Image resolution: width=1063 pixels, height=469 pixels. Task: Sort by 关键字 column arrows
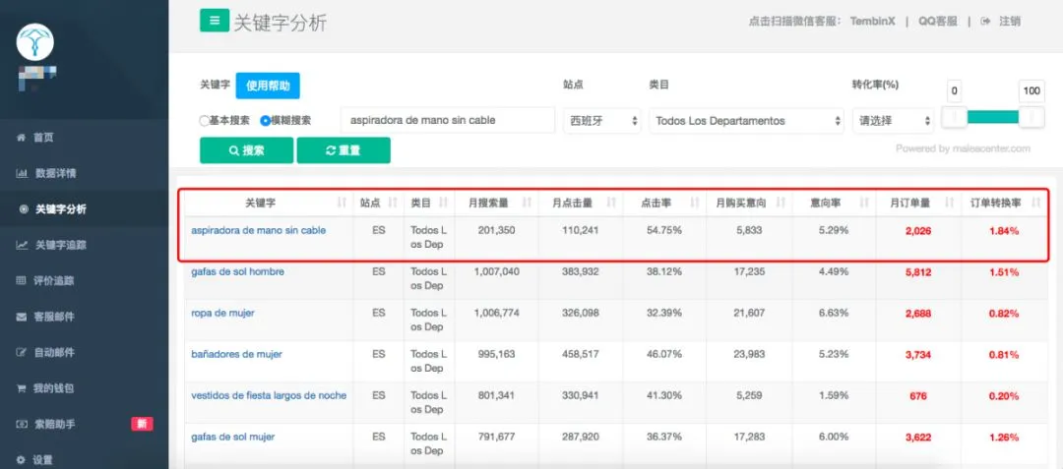tap(342, 203)
